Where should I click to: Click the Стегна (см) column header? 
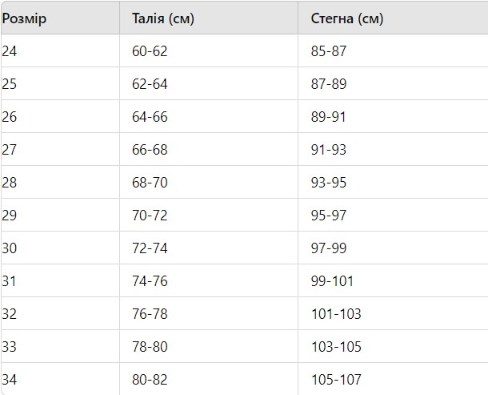pyautogui.click(x=347, y=18)
